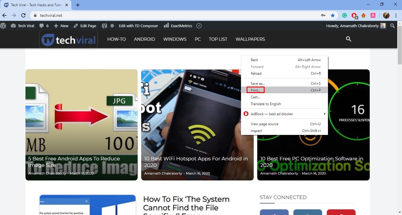
Task: Click Tech Viral in the admin bar
Action: click(x=22, y=26)
